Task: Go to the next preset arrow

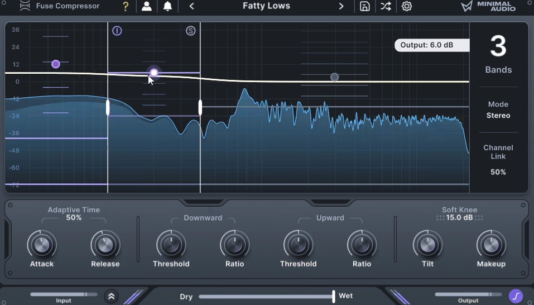Action: click(x=341, y=6)
